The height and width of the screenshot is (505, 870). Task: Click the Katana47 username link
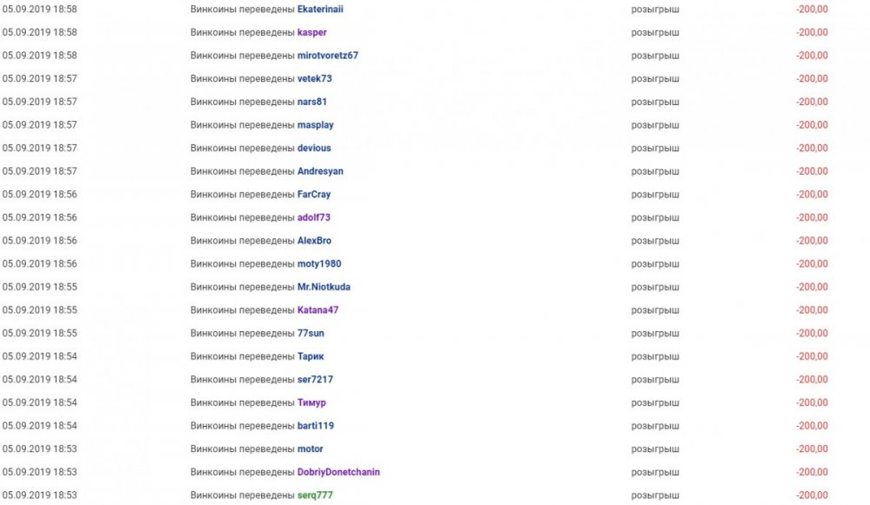click(318, 310)
